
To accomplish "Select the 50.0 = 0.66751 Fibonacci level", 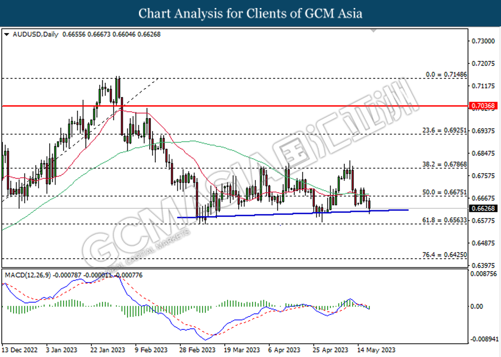I will [x=444, y=192].
